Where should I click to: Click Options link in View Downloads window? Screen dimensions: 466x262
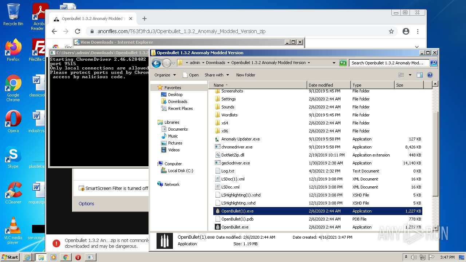click(86, 204)
